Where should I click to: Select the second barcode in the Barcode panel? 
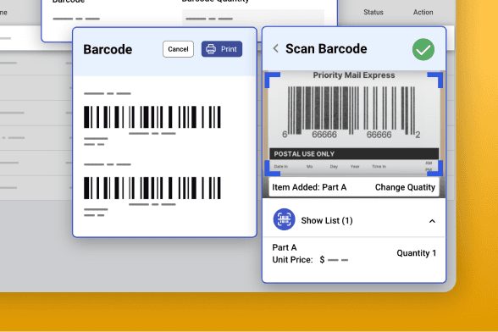coord(152,188)
